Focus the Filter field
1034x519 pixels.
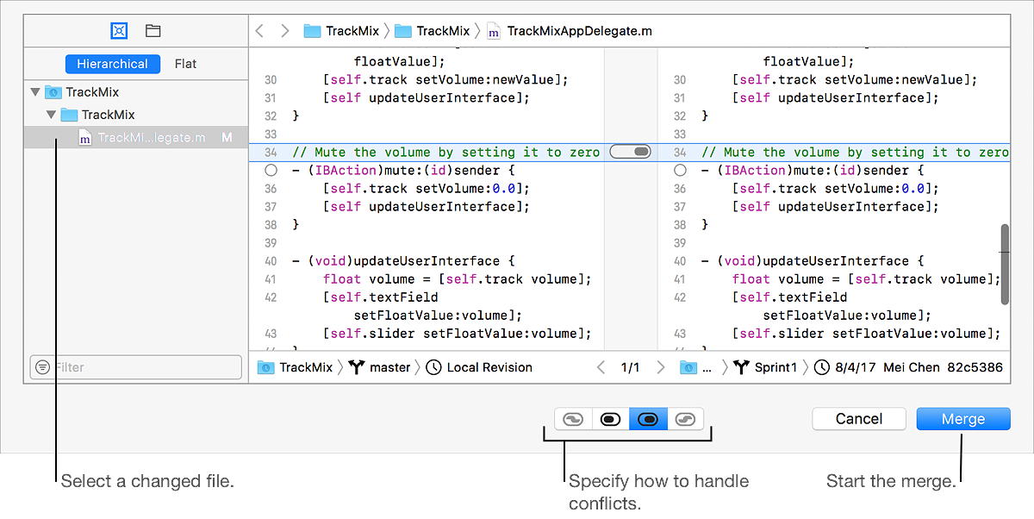click(x=136, y=366)
